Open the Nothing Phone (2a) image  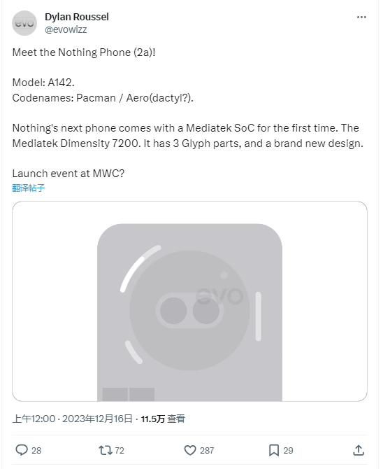click(x=189, y=301)
